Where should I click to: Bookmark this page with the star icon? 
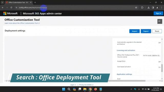pyautogui.click(x=136, y=7)
